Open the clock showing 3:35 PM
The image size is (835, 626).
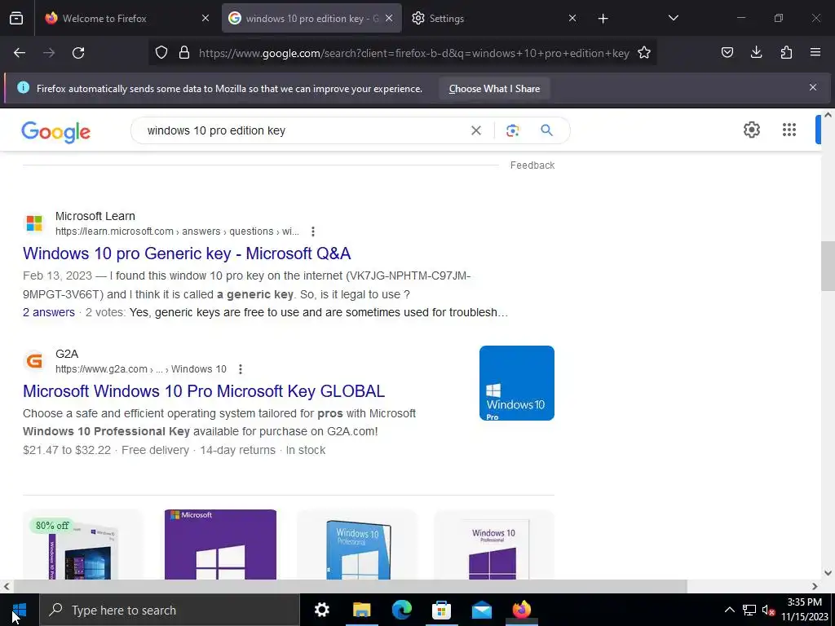pyautogui.click(x=805, y=610)
